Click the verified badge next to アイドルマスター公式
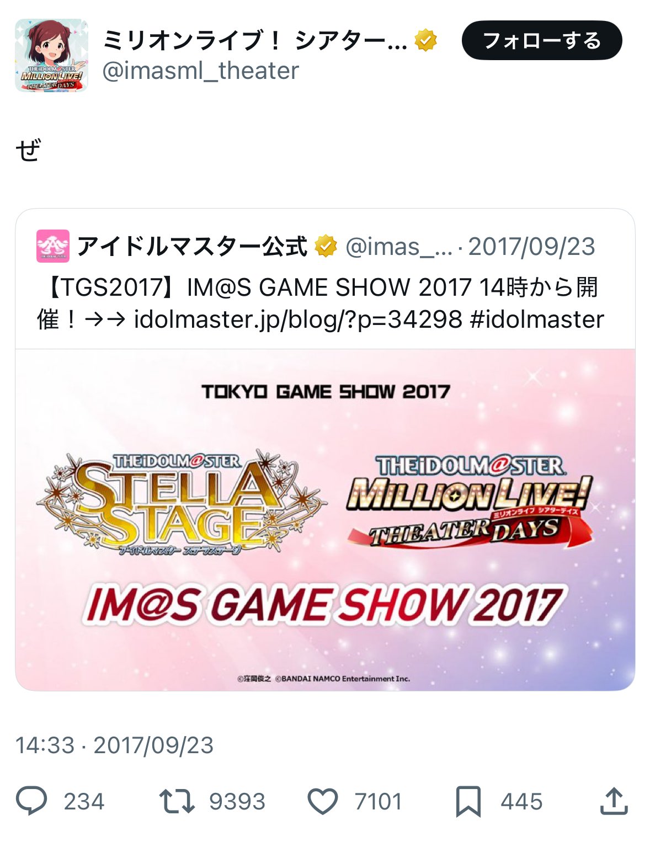 (x=326, y=246)
